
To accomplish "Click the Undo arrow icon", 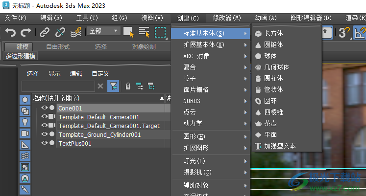I will tap(10, 32).
